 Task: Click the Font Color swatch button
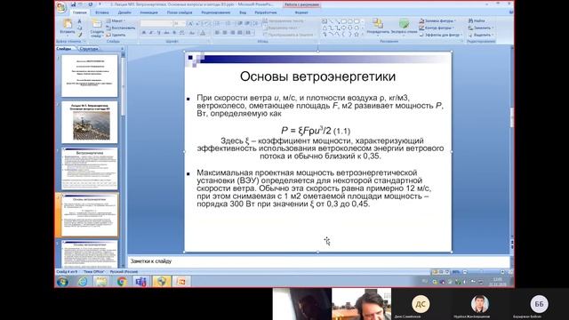point(203,33)
